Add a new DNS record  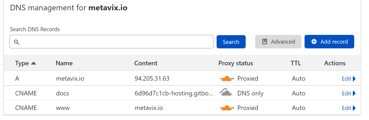click(329, 42)
